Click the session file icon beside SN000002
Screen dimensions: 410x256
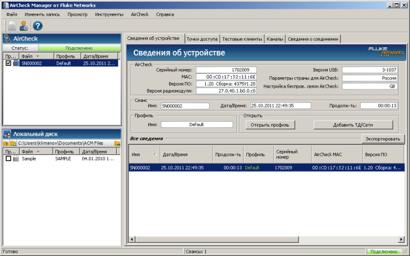(x=16, y=63)
